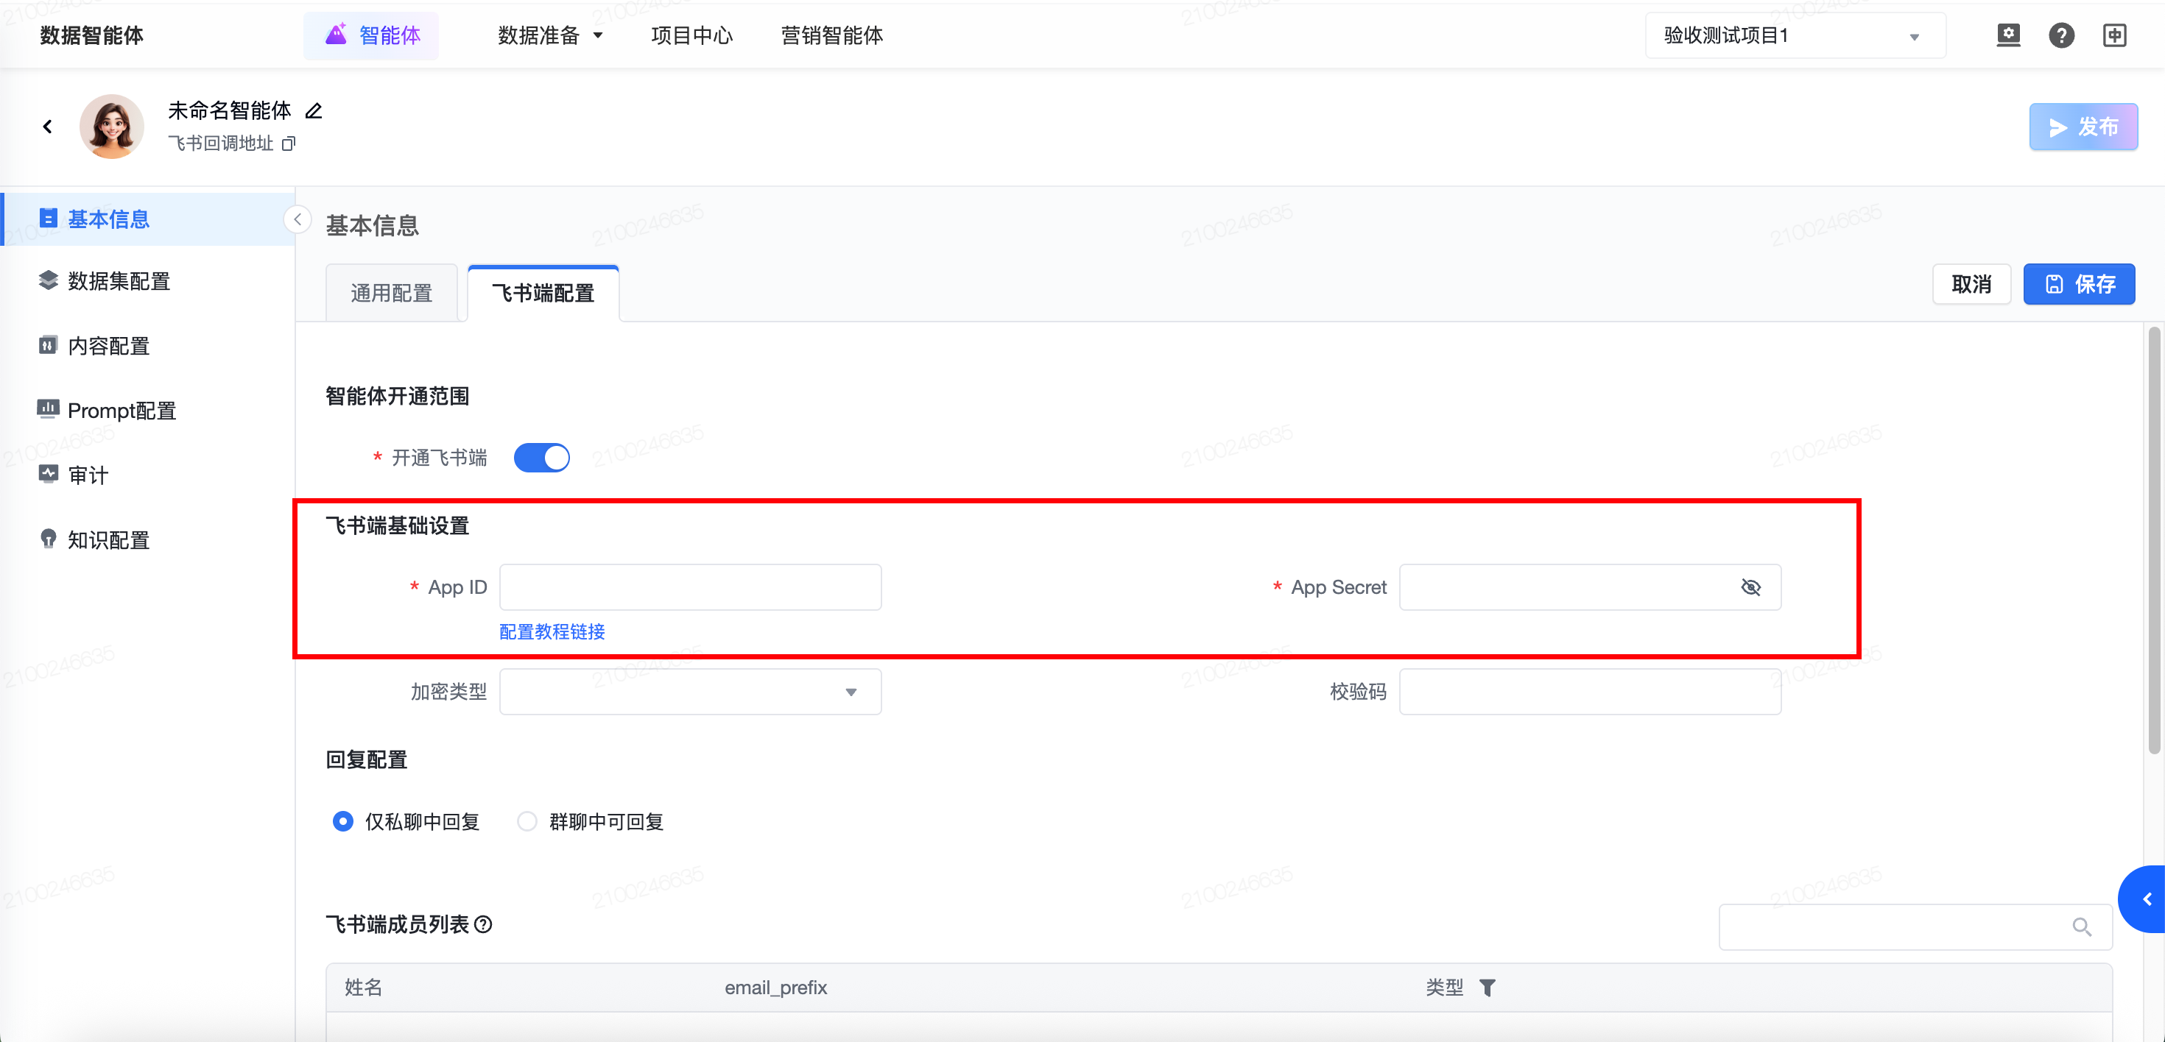The image size is (2165, 1042).
Task: Open the 加密类型 dropdown
Action: pos(689,692)
